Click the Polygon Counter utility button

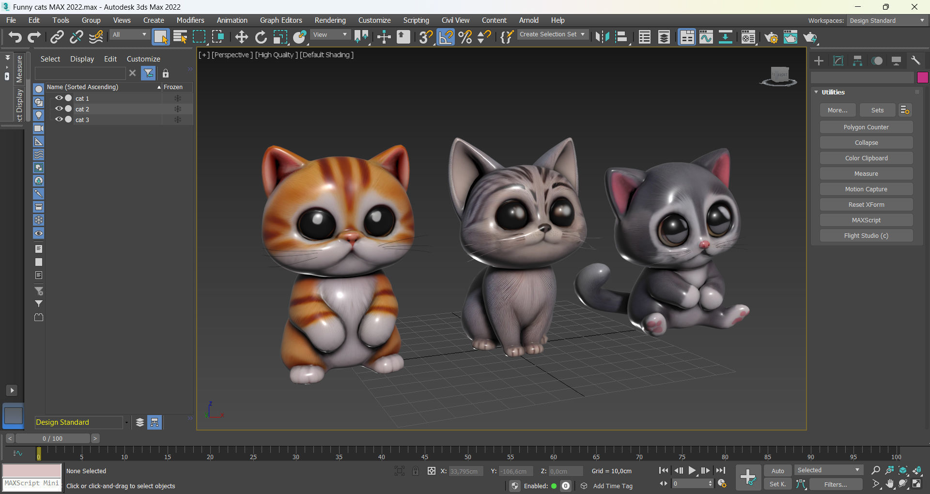coord(866,127)
